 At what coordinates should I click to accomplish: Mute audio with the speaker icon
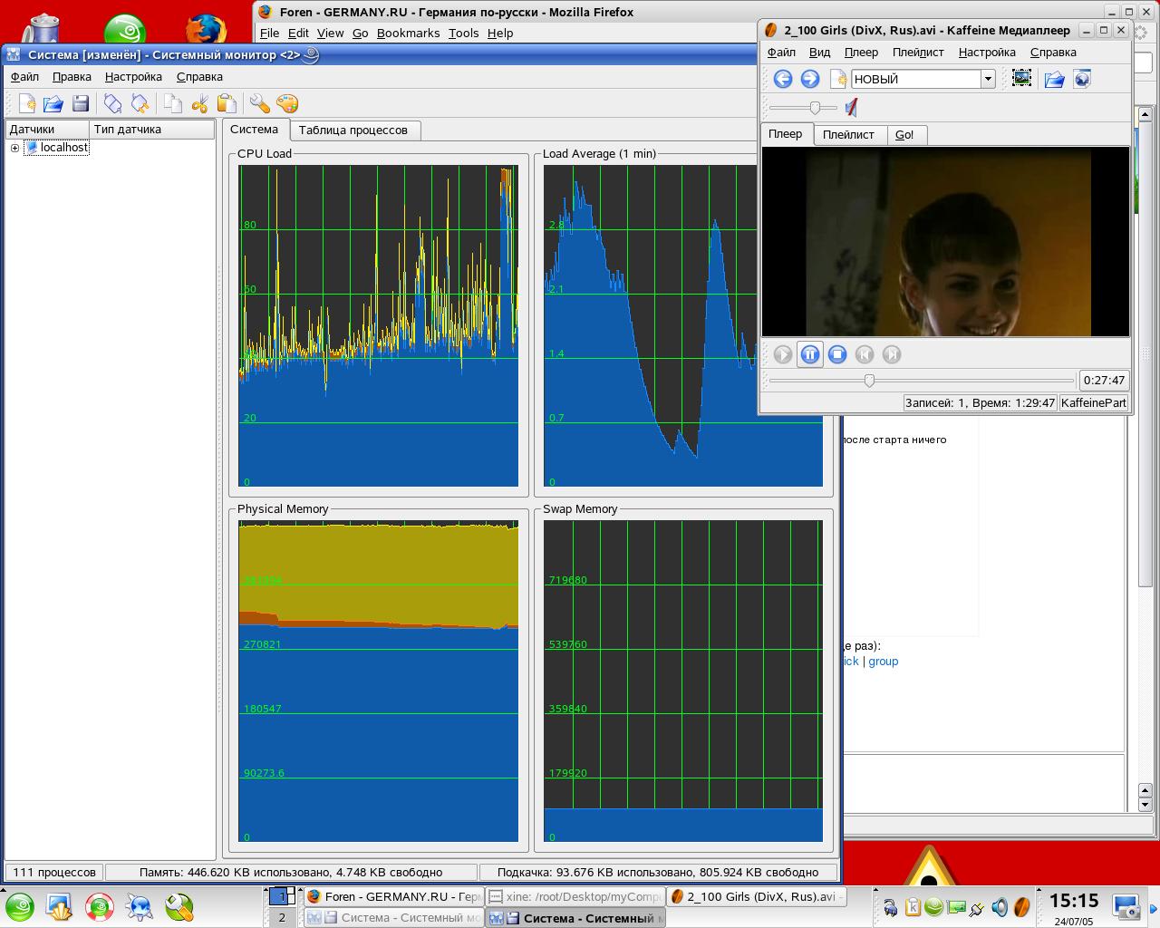[x=851, y=108]
